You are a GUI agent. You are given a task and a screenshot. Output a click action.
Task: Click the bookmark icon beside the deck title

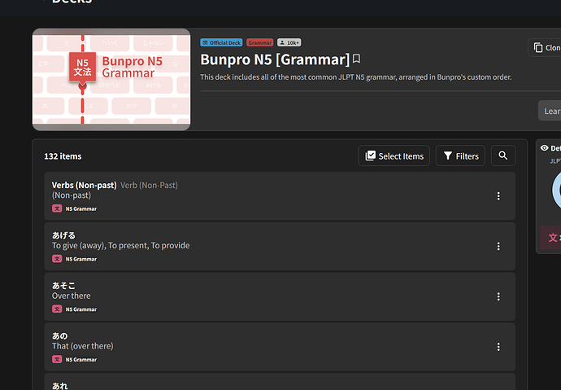(x=356, y=59)
